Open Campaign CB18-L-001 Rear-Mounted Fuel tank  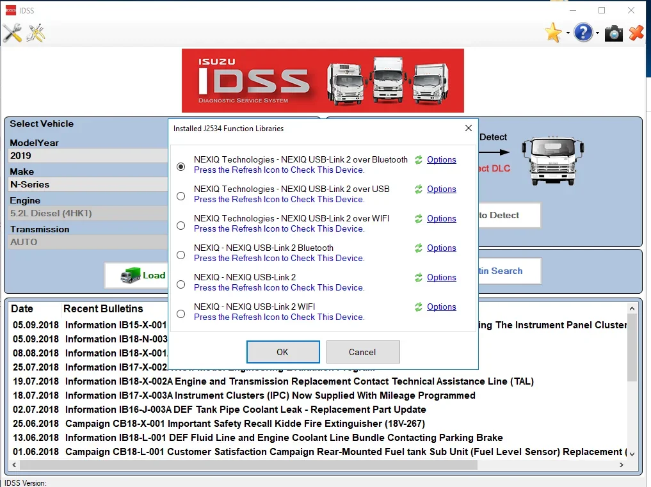[x=319, y=452]
